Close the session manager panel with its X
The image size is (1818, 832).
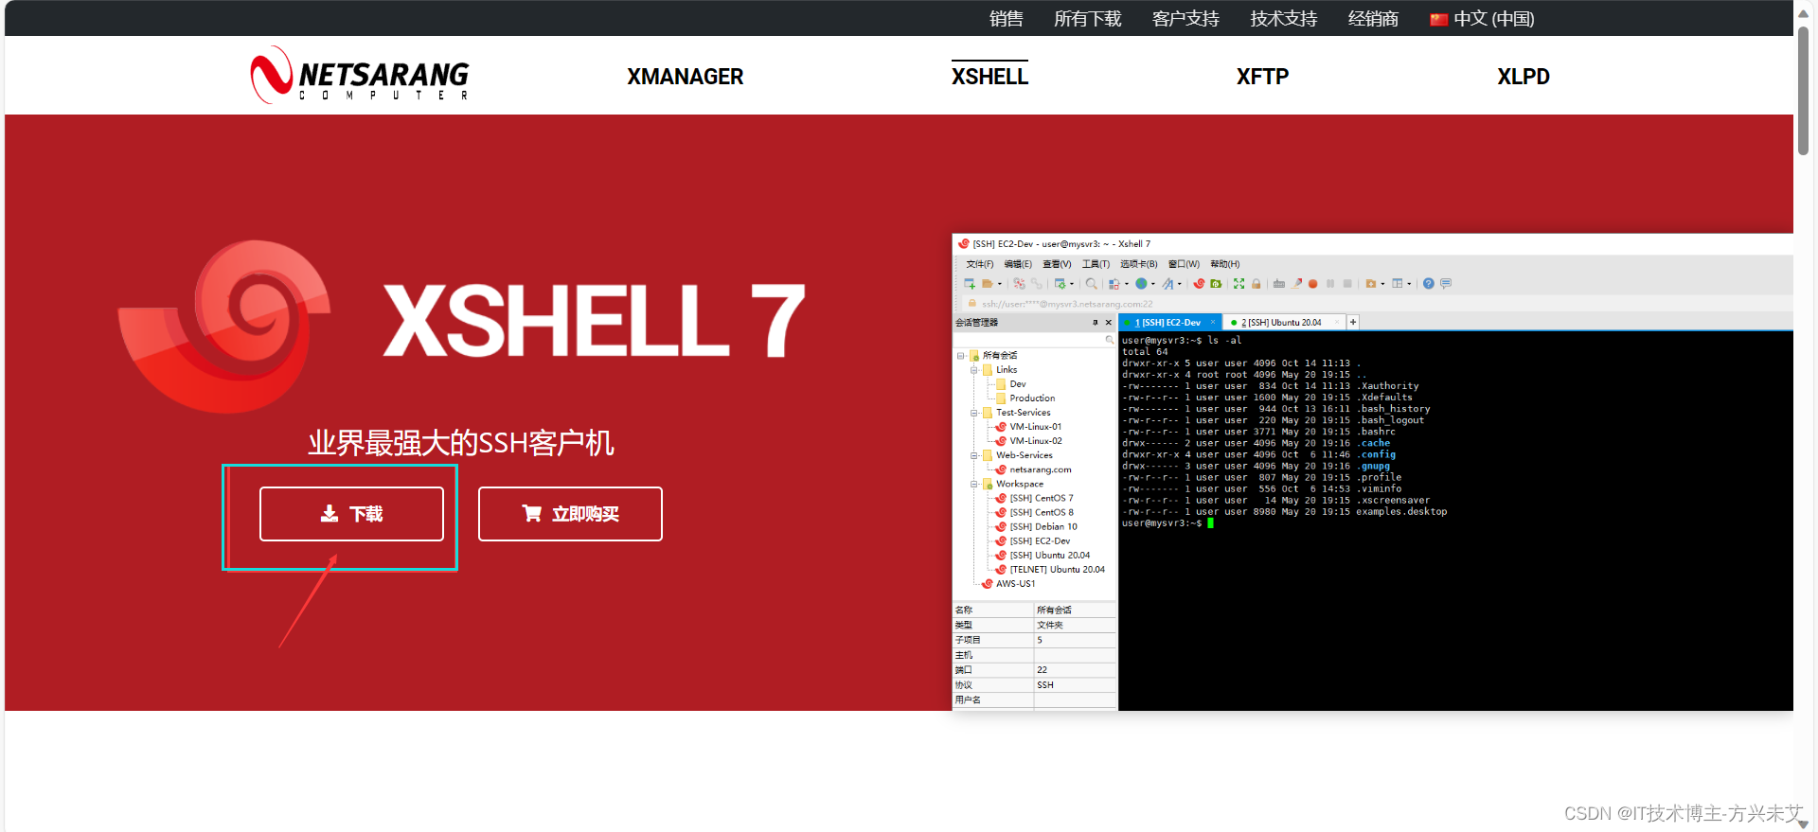click(x=1109, y=323)
